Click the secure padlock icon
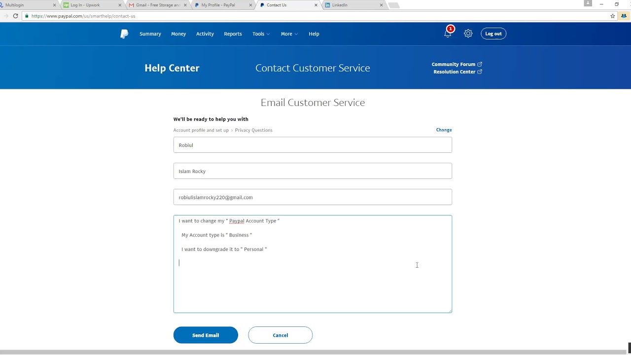The height and width of the screenshot is (355, 631). (x=27, y=16)
